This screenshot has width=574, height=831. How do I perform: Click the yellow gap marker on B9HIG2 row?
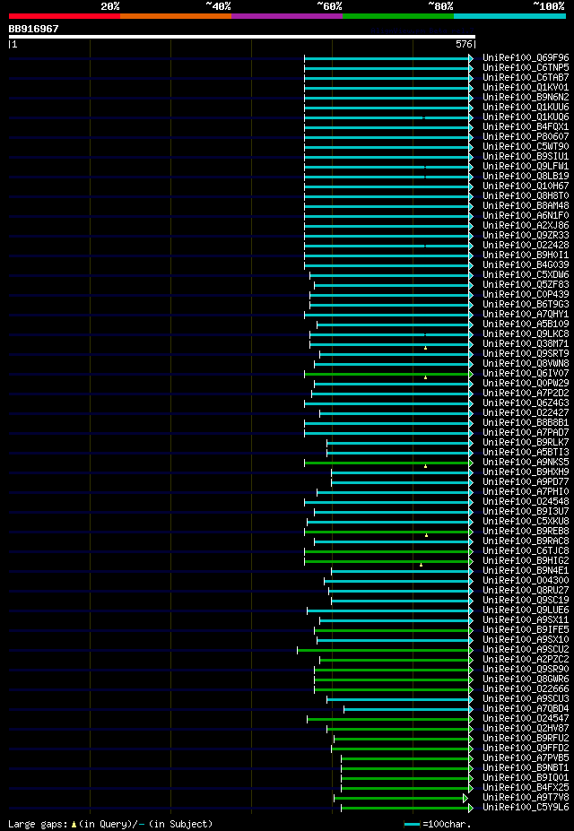422,565
